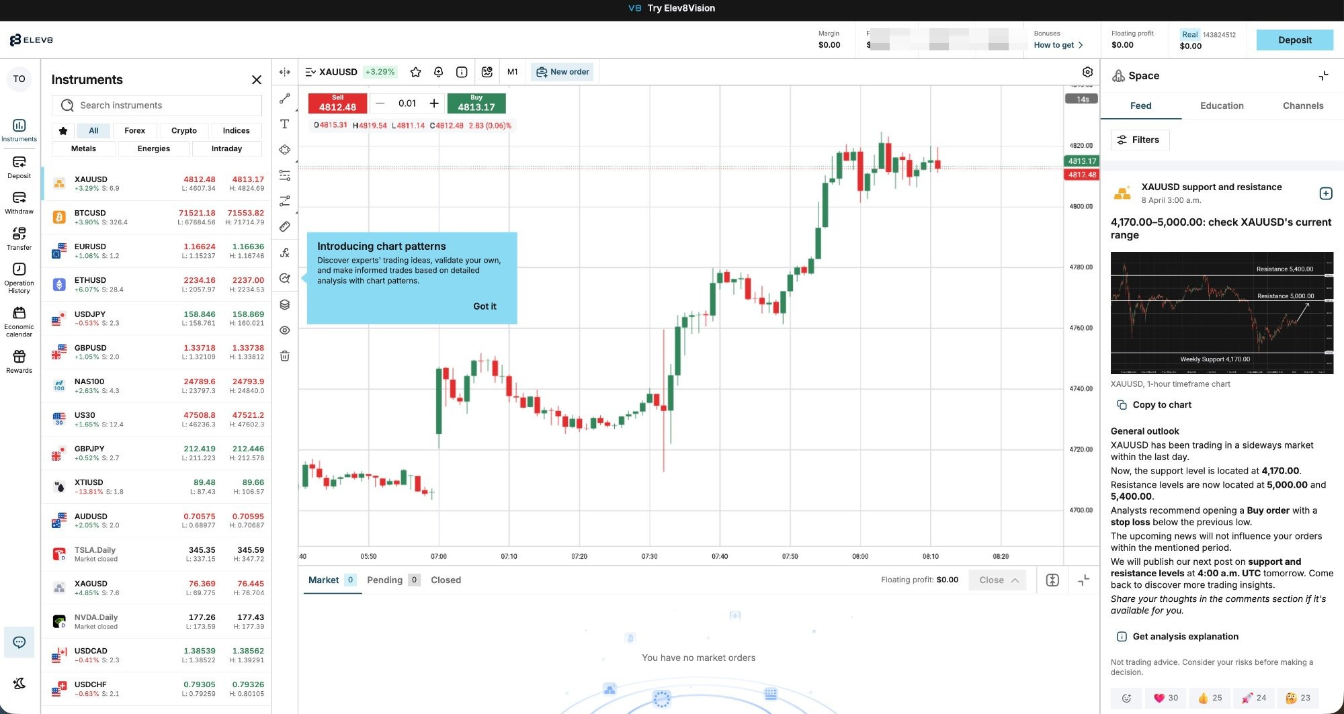Click the Search instruments field
Screen dimensions: 1344x714
[x=157, y=105]
